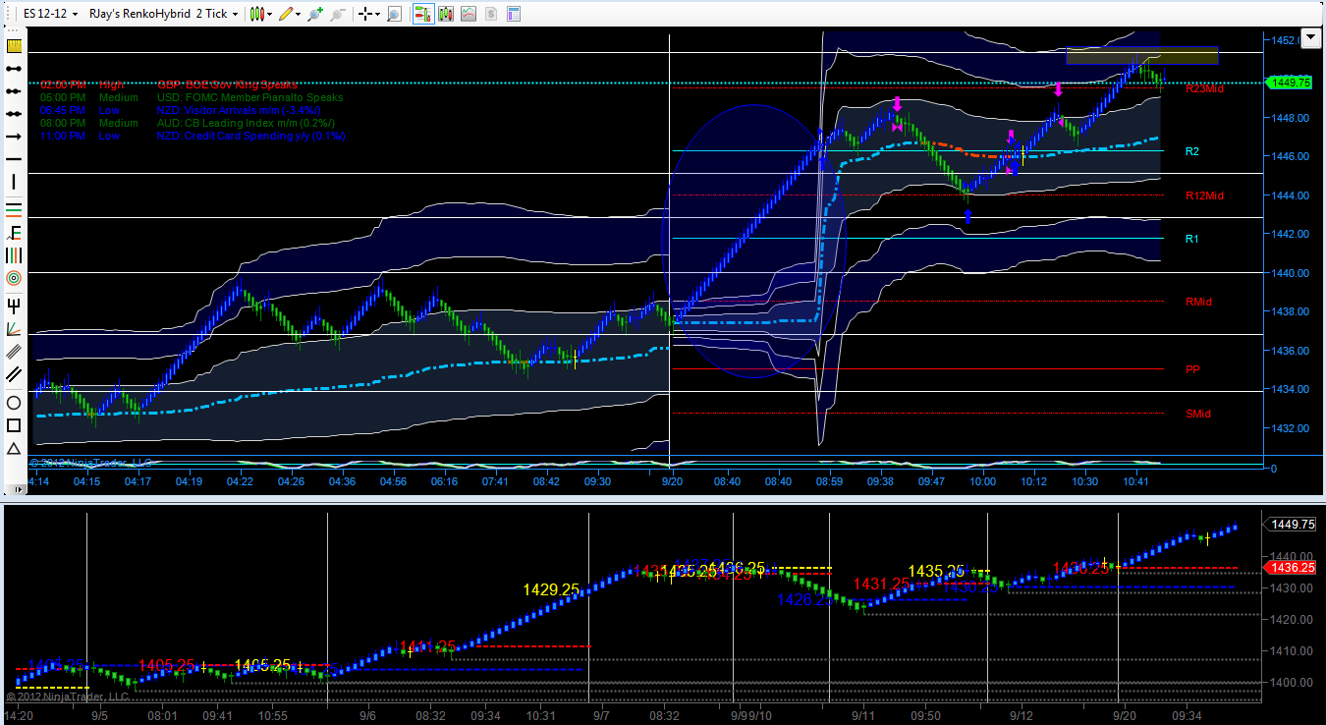Select the Line tool with two endpoint dots

coord(14,69)
